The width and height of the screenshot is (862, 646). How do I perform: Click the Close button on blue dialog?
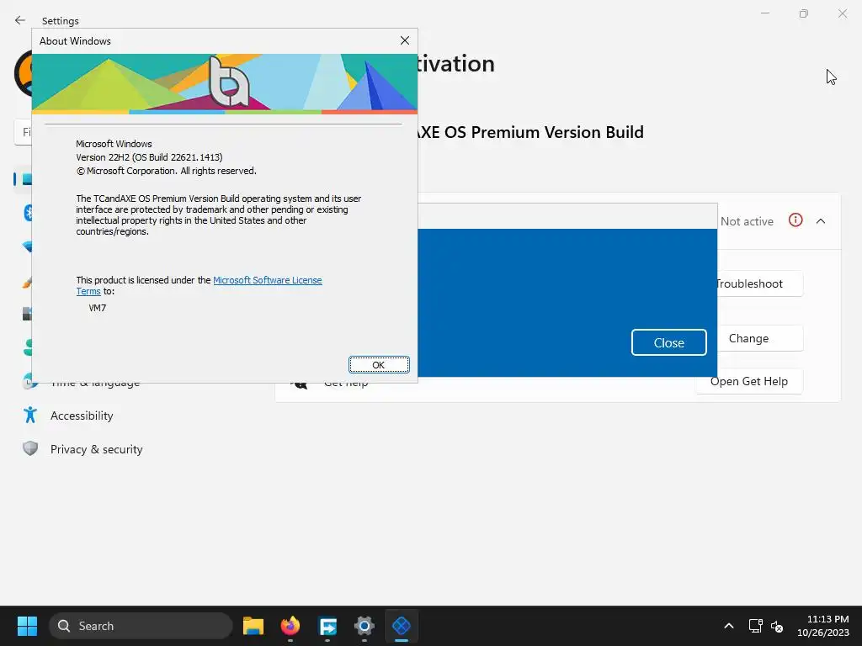[668, 343]
